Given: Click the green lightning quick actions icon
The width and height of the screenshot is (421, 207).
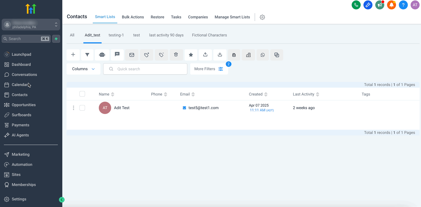Looking at the screenshot, I should click(56, 39).
